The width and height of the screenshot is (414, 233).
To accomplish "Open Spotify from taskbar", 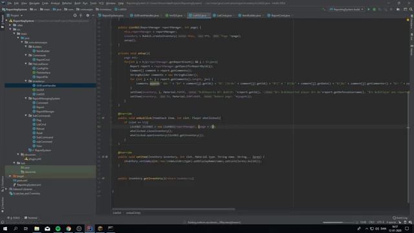I will pyautogui.click(x=58, y=228).
